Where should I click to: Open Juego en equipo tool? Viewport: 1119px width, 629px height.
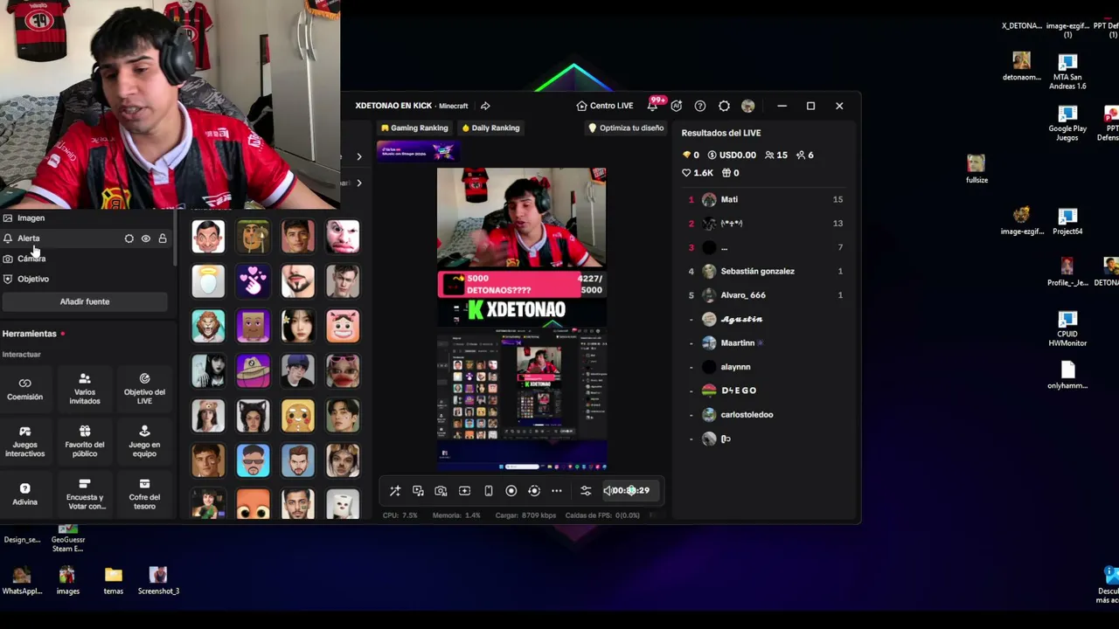(x=144, y=442)
